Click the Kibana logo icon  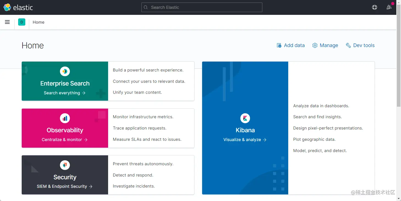[x=245, y=118]
